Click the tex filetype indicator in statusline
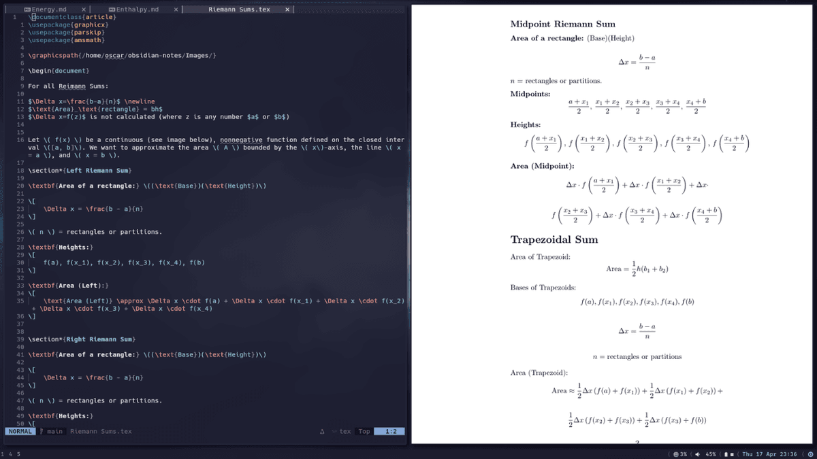Viewport: 817px width, 459px height. (345, 431)
